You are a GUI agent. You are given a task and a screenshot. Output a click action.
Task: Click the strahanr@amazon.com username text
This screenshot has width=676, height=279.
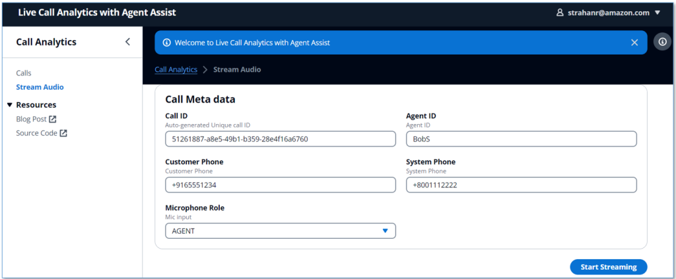click(x=609, y=13)
